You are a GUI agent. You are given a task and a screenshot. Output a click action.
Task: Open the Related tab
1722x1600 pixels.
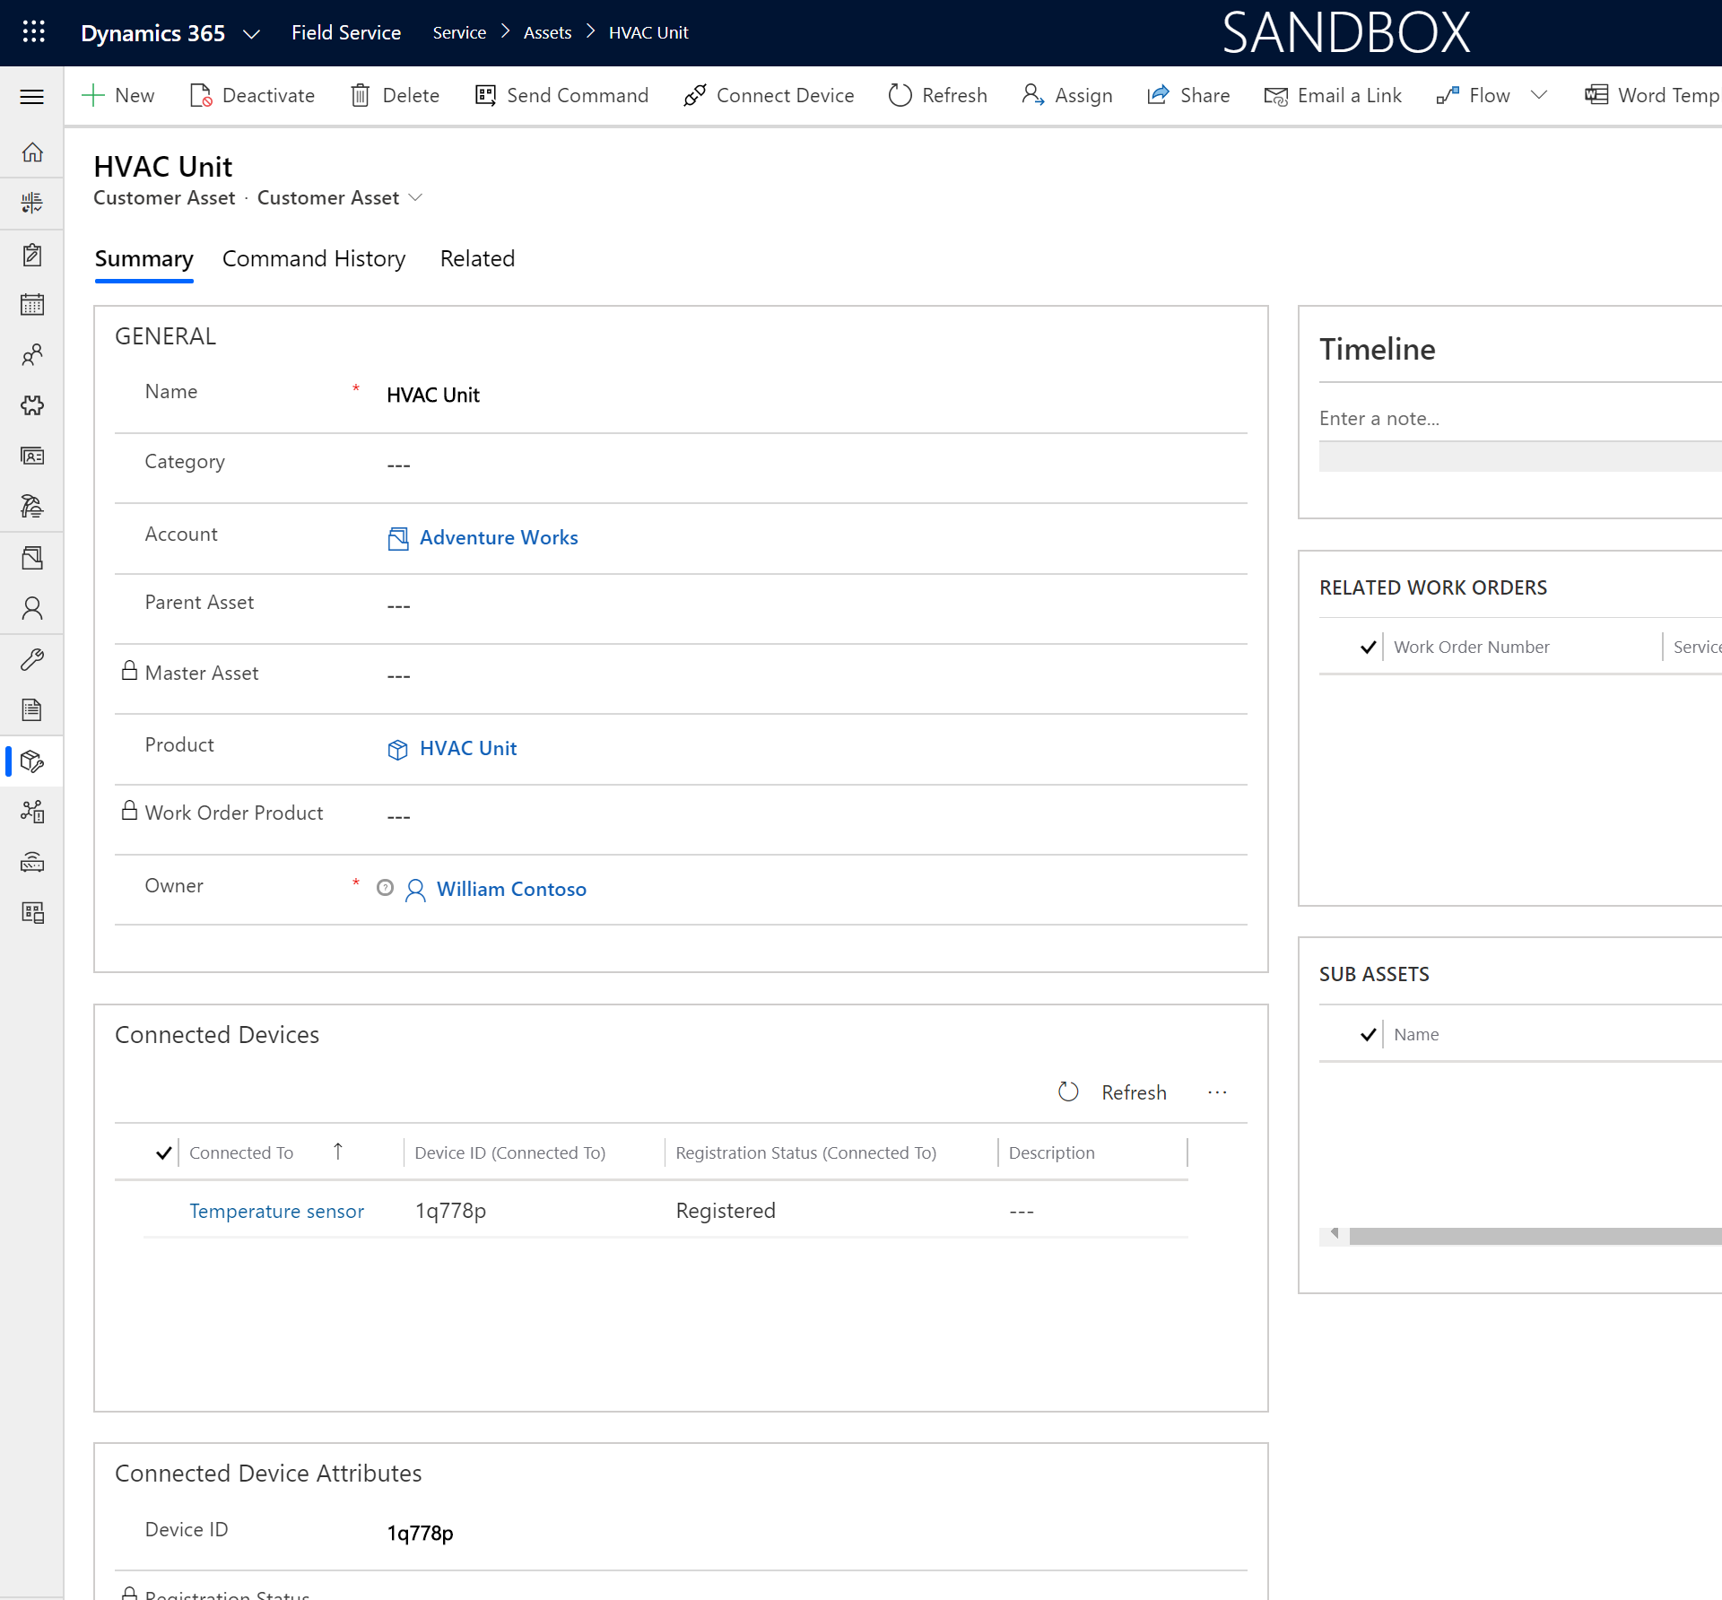(477, 258)
